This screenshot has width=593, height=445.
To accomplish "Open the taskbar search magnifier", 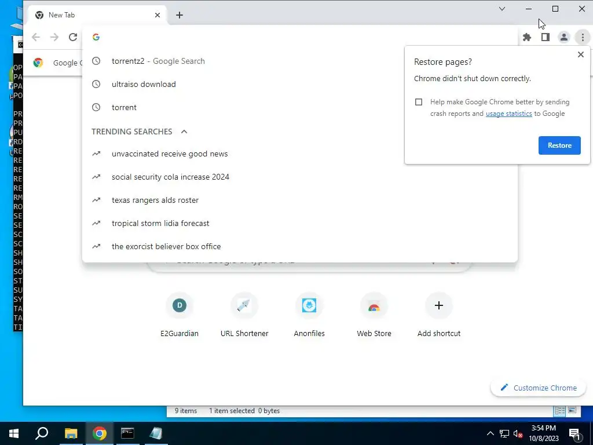I will coord(42,433).
